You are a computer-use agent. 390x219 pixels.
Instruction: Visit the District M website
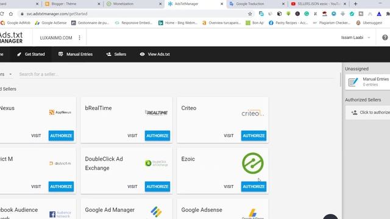[36, 187]
